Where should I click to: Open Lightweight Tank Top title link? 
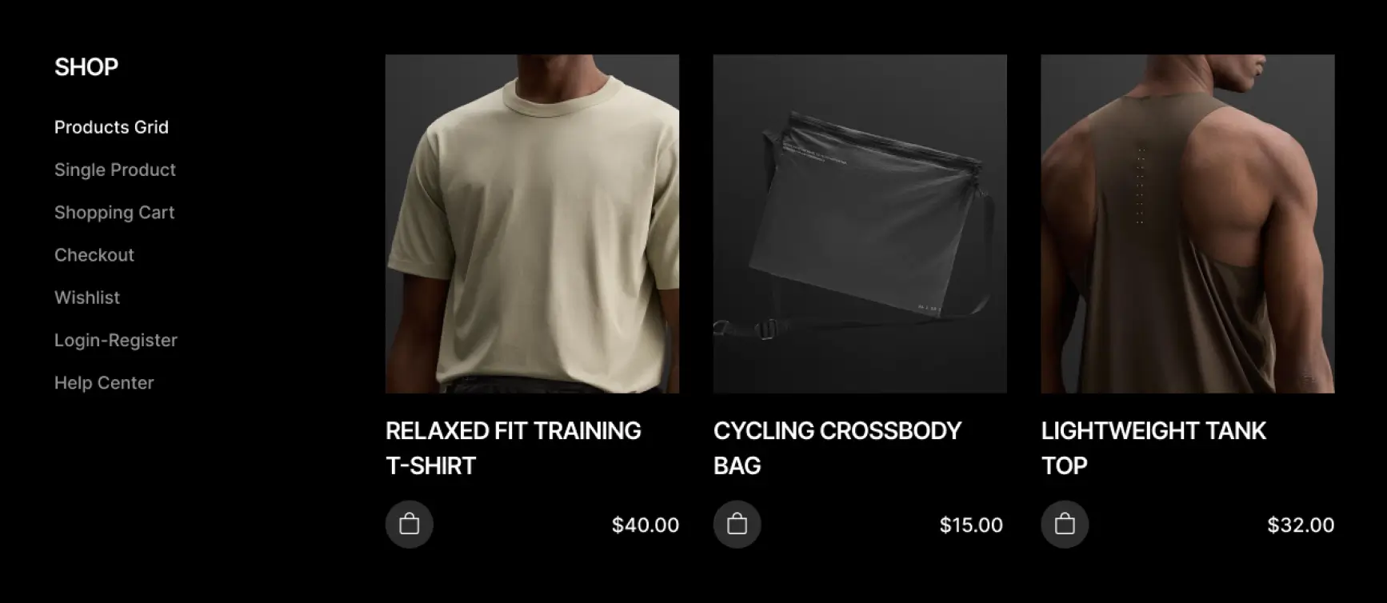1153,448
